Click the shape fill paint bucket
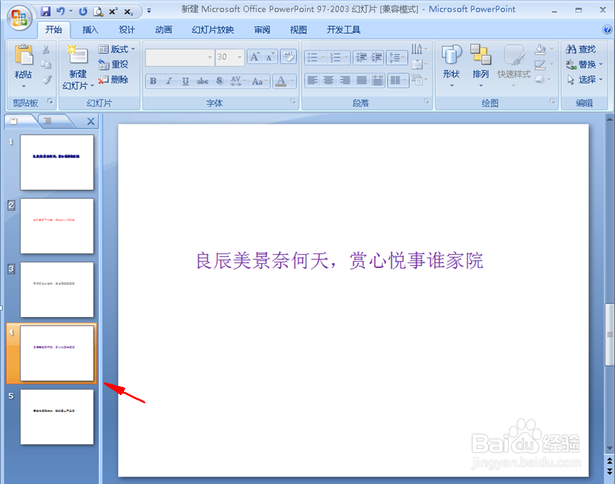Viewport: 615px width, 484px height. (x=541, y=49)
